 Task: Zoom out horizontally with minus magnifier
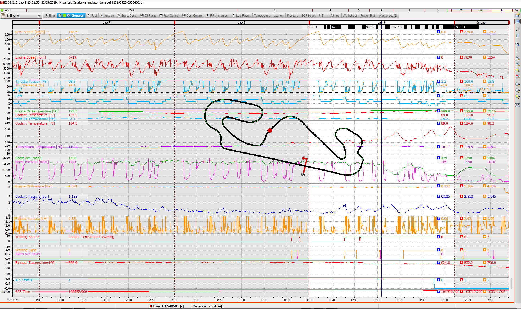click(x=517, y=64)
